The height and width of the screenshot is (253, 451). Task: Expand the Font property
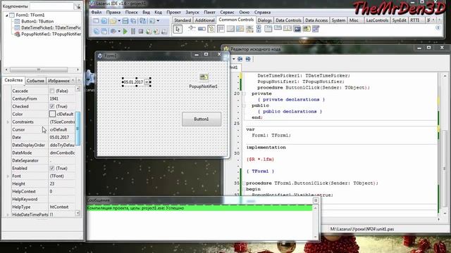pyautogui.click(x=8, y=176)
